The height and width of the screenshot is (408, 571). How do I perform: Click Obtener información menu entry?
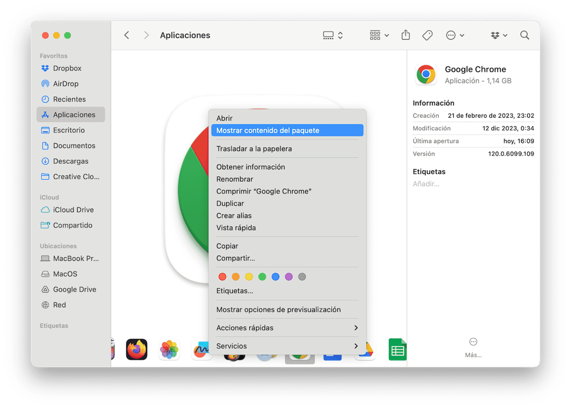pos(287,167)
